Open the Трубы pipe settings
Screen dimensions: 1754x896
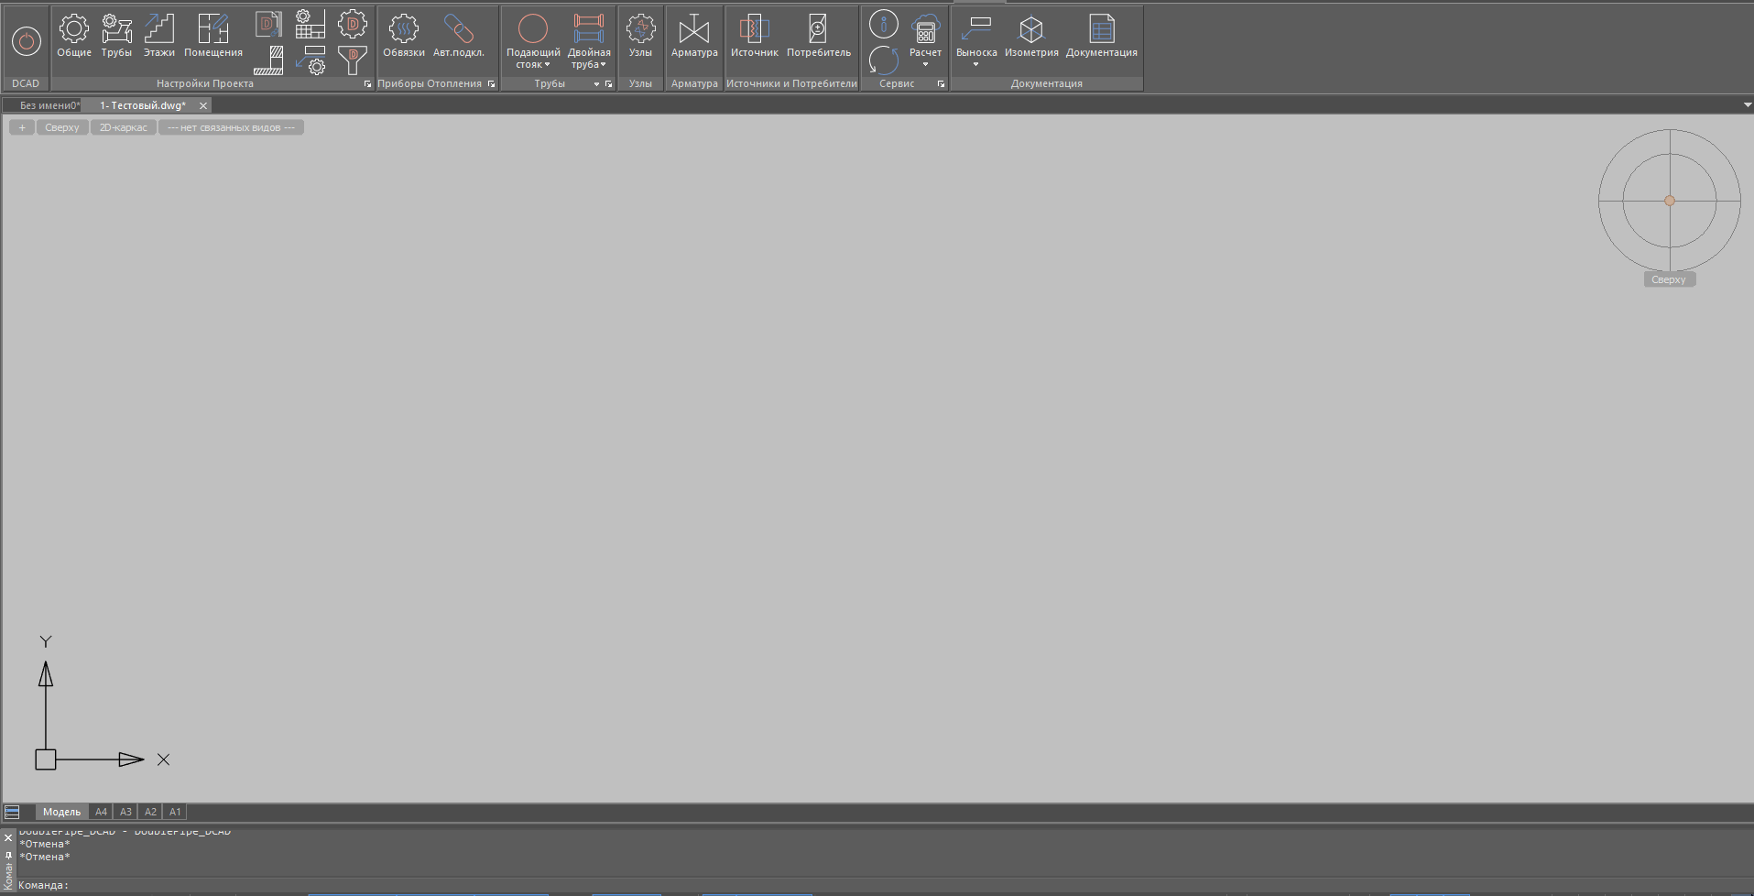point(116,35)
